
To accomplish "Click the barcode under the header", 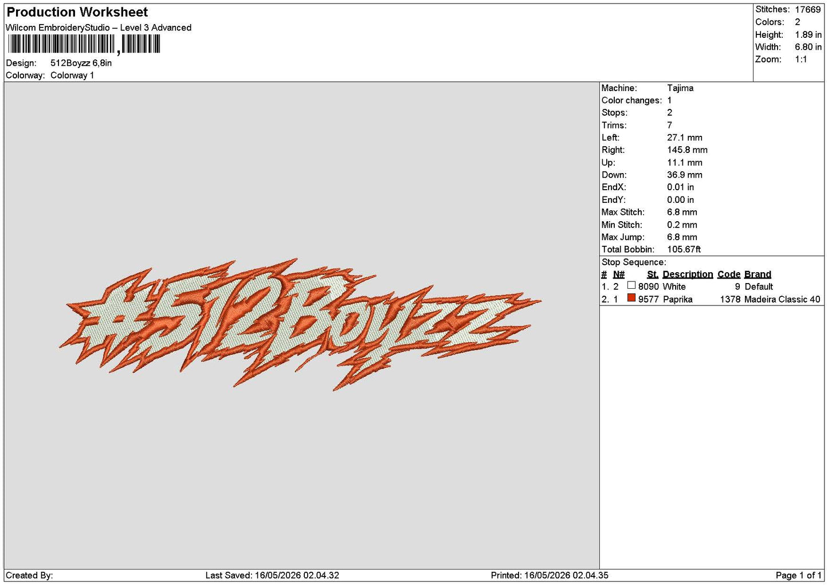I will pos(84,44).
